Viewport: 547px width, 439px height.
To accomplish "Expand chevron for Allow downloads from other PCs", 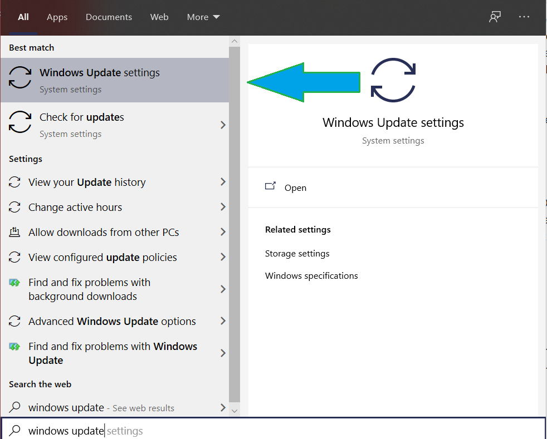I will click(x=223, y=231).
